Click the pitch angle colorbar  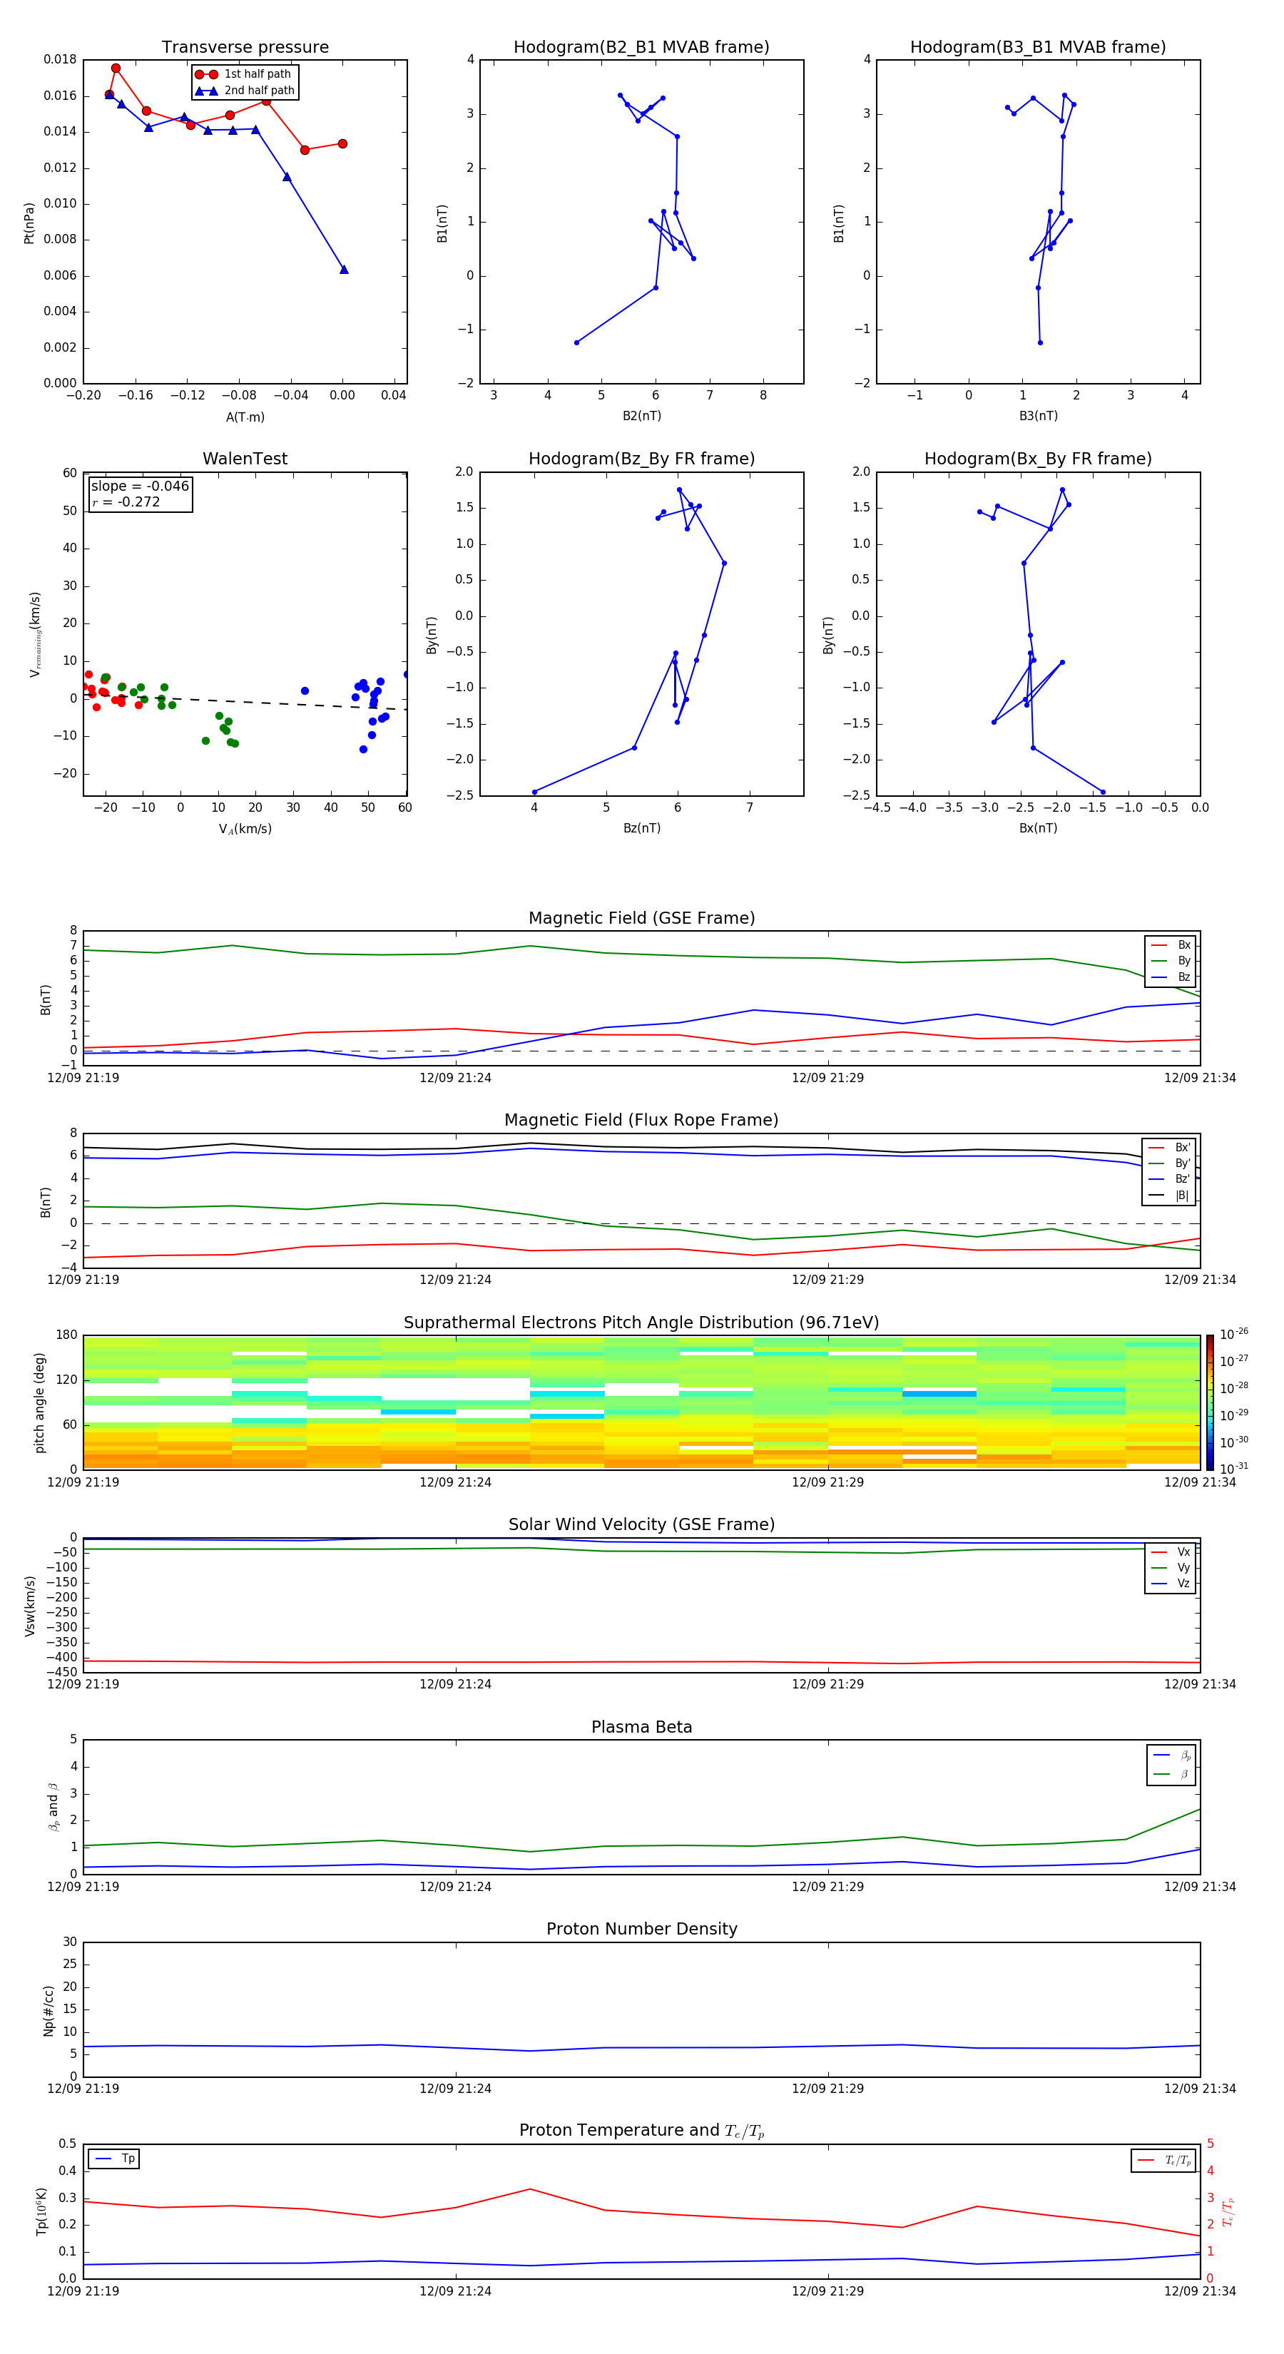point(1210,1402)
